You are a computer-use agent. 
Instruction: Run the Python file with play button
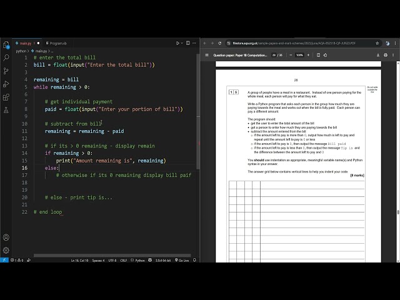pos(177,43)
